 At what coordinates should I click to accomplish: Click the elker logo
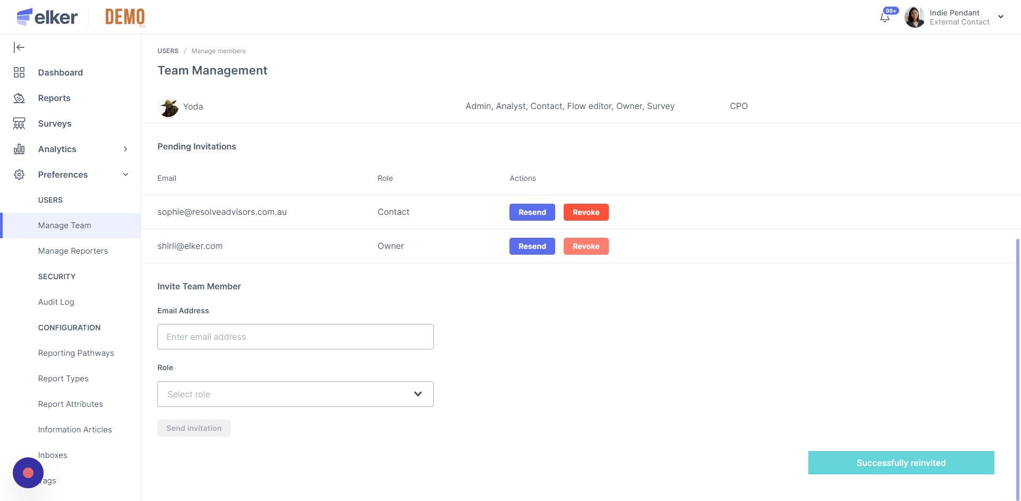coord(47,17)
